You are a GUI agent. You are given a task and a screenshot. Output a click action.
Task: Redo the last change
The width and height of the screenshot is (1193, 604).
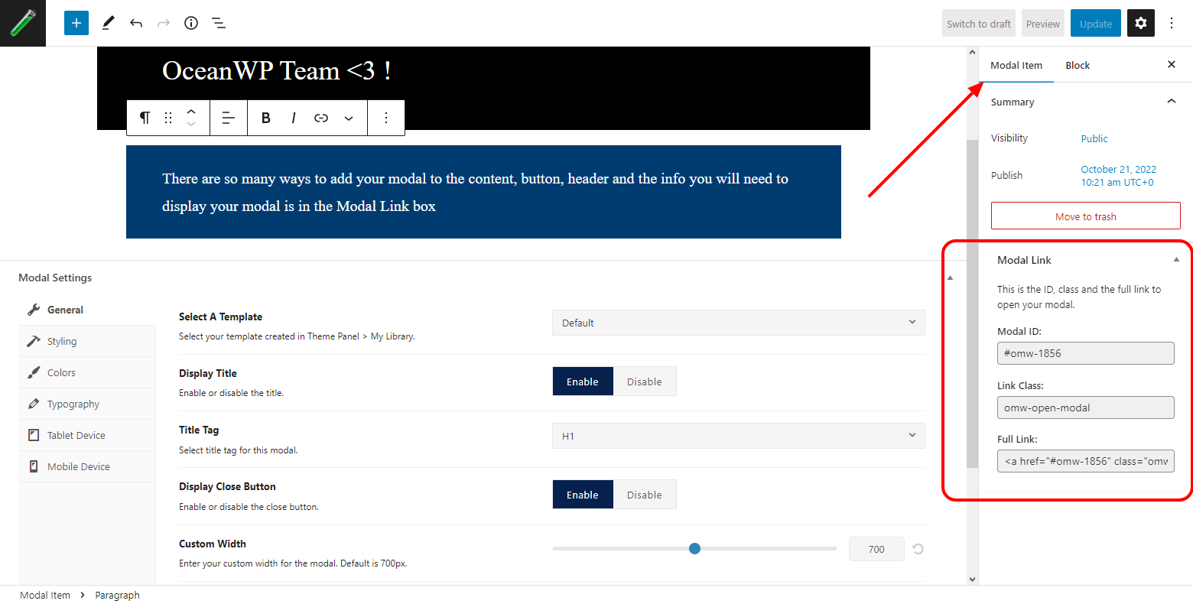[x=164, y=23]
